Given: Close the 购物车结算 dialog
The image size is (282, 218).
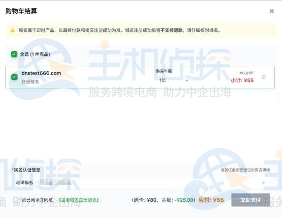Looking at the screenshot, I should click(272, 11).
